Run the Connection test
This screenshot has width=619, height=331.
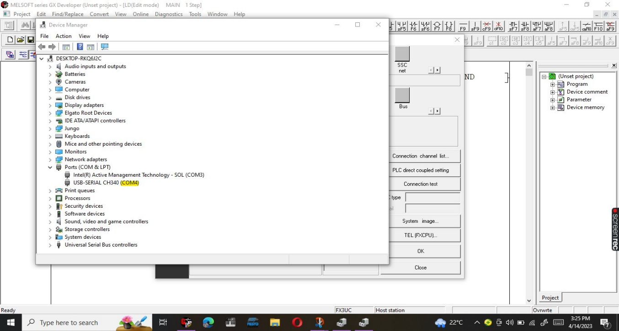421,184
